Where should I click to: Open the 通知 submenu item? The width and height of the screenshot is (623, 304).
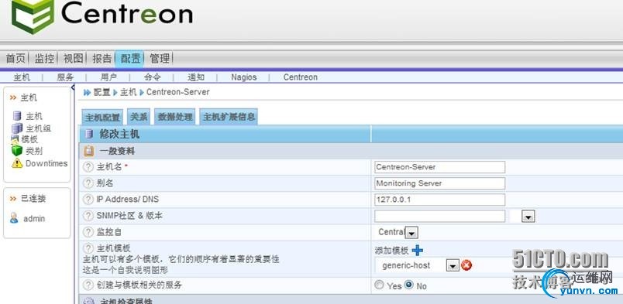coord(196,77)
